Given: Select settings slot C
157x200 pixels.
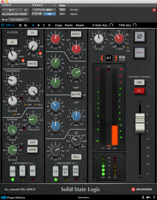Looking at the screenshot, I should 44,25.
